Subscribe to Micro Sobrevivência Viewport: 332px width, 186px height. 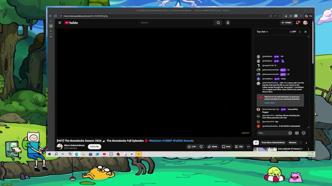tap(94, 146)
